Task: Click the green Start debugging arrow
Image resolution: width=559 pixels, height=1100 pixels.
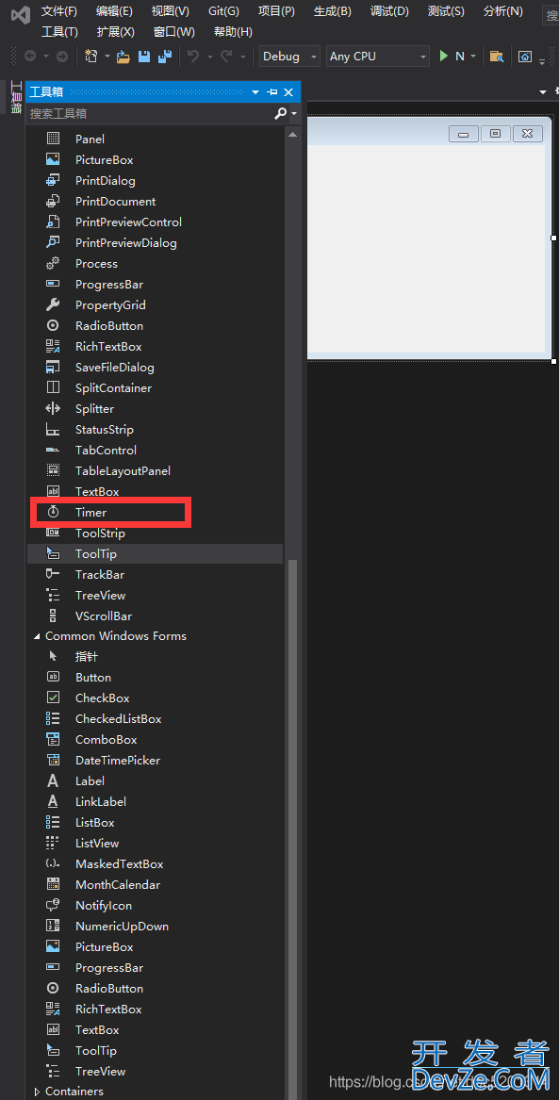Action: 443,57
